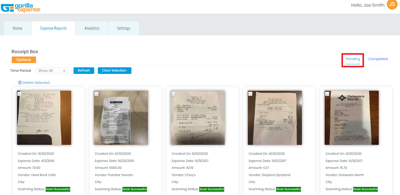This screenshot has width=400, height=195.
Task: Switch to Completed receipts tab
Action: tap(378, 59)
